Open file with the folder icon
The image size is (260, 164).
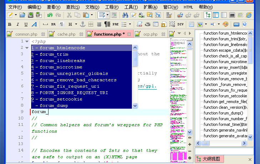pos(22,15)
